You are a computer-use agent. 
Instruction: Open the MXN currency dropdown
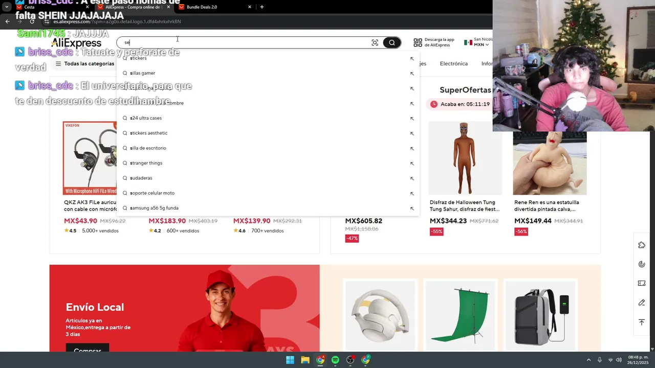click(x=481, y=45)
